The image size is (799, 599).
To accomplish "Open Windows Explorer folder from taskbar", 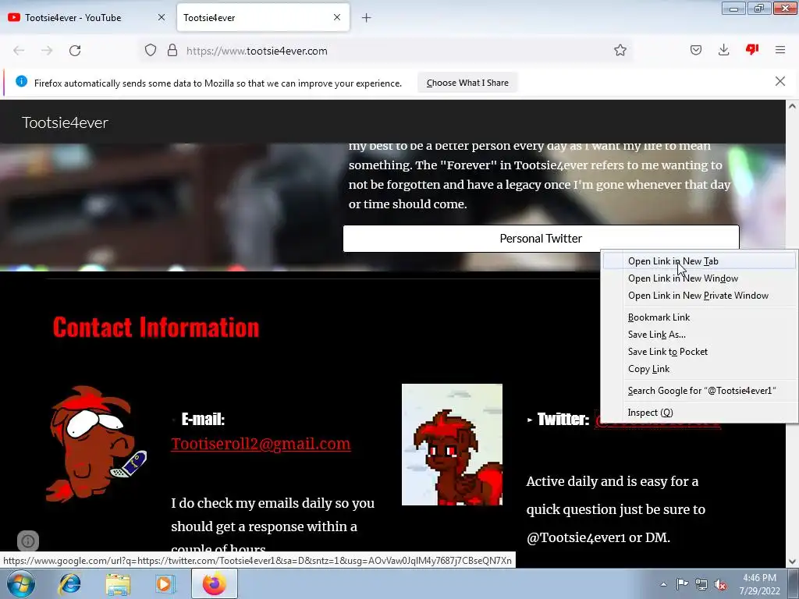I will coord(118,584).
